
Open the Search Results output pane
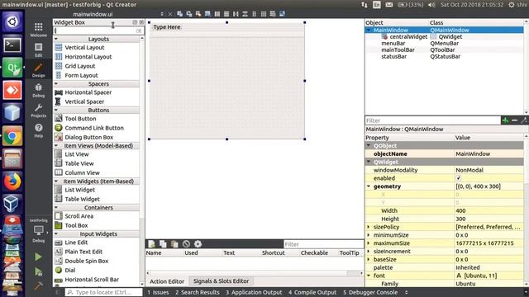198,292
